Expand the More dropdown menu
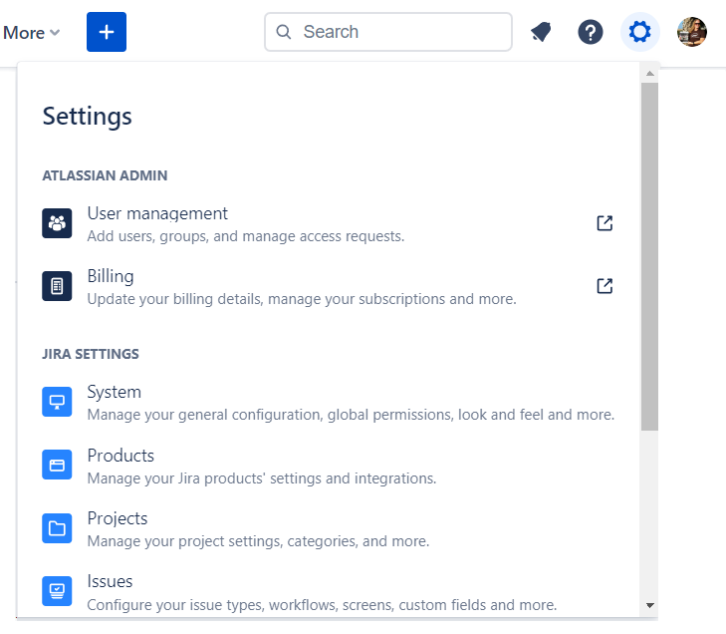Screen dimensions: 726x634 tap(32, 33)
